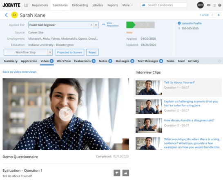223x182 pixels.
Task: Click the Applied For combo box
Action: pyautogui.click(x=63, y=25)
